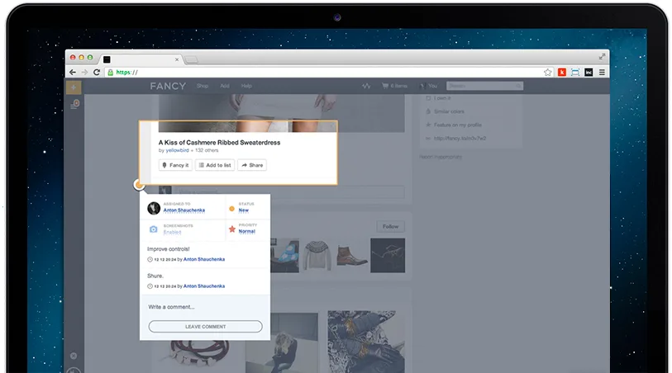Click the orange status dot
Image resolution: width=672 pixels, height=373 pixels.
point(232,209)
